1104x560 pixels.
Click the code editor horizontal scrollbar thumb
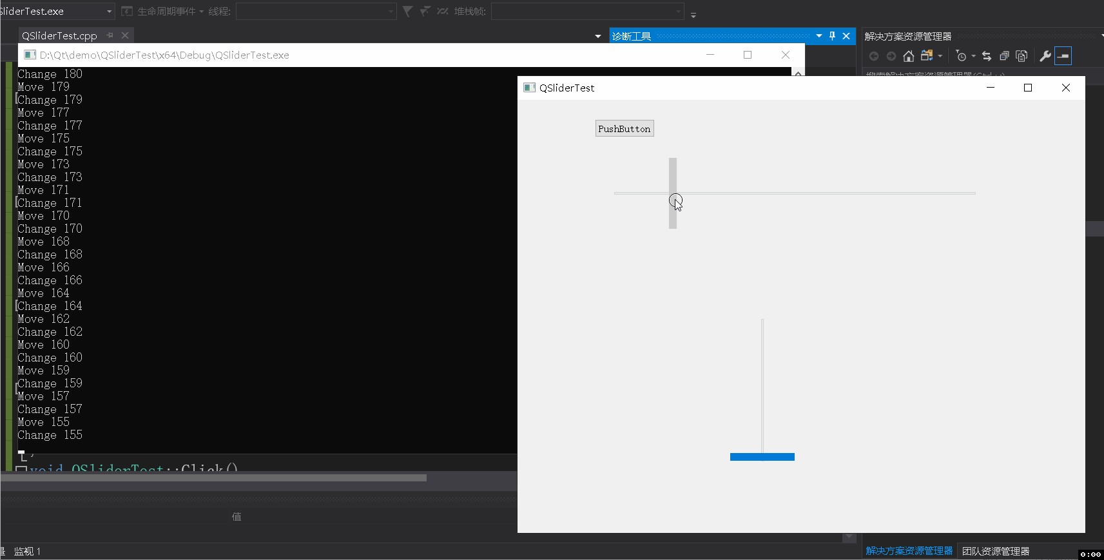coord(213,478)
